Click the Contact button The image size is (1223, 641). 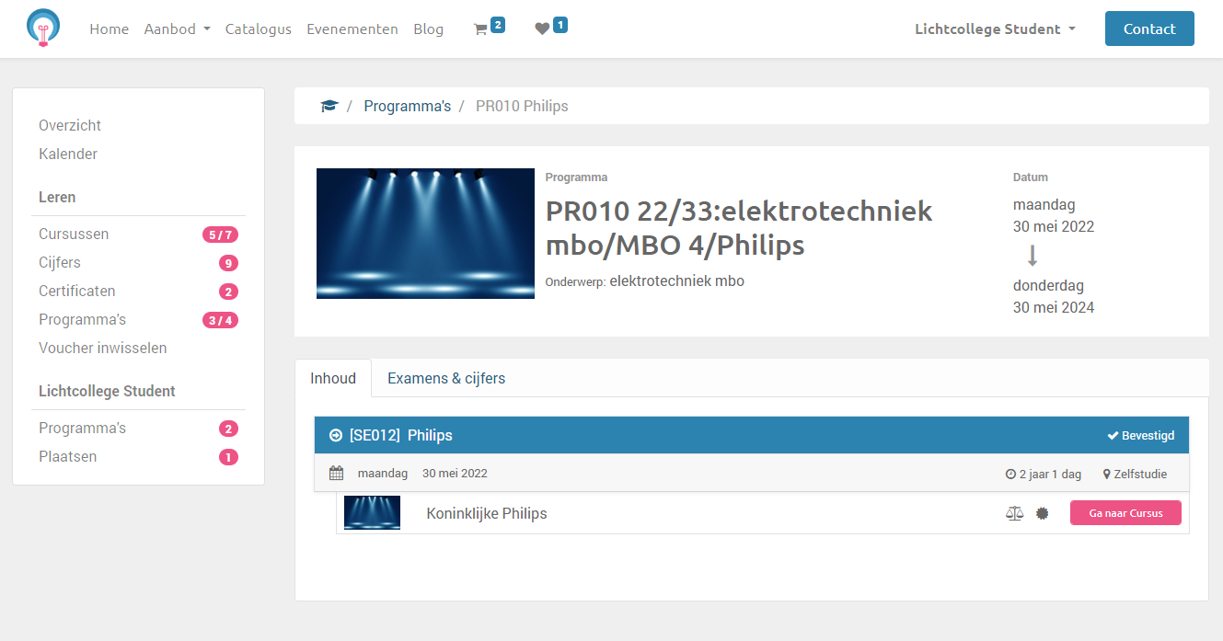tap(1148, 29)
